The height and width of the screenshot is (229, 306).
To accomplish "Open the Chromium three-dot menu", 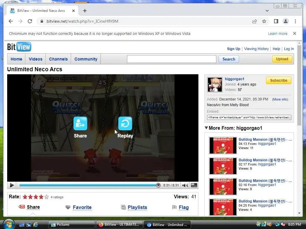I will click(x=295, y=21).
